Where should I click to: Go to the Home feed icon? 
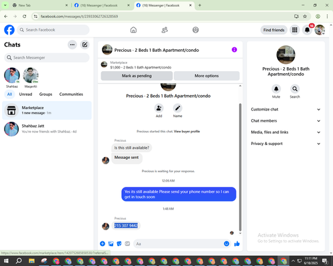133,30
